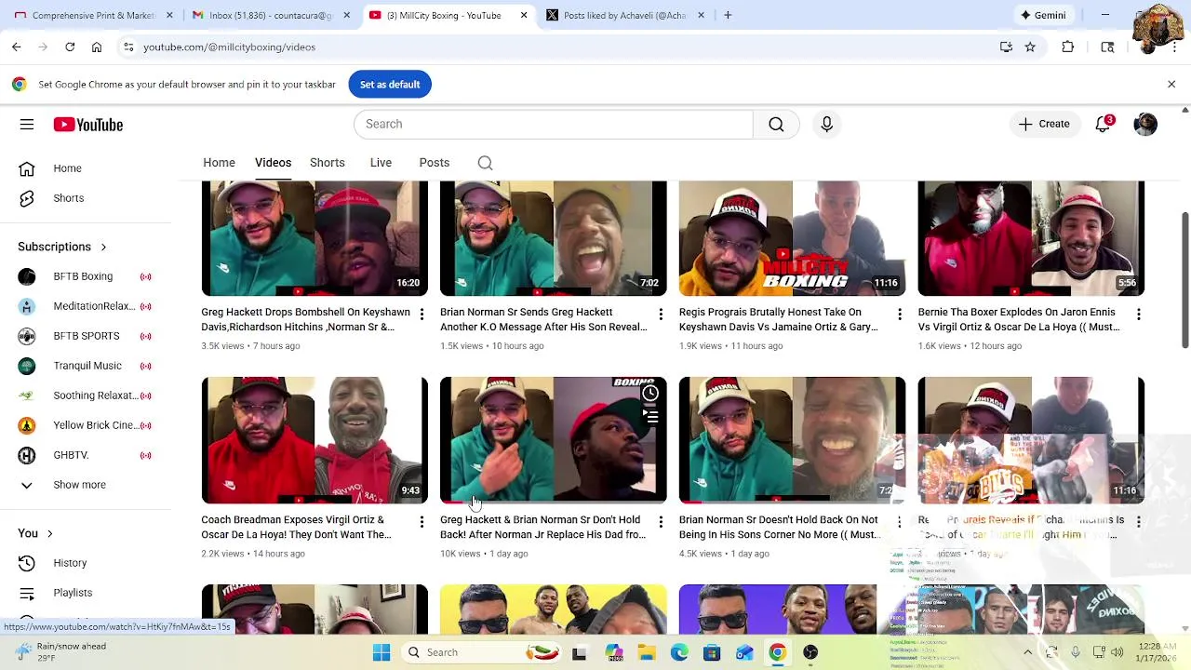The width and height of the screenshot is (1191, 670).
Task: Select the Videos channel tab
Action: pyautogui.click(x=274, y=163)
